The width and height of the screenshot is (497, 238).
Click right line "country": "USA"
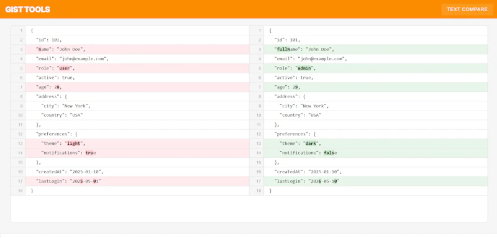376,116
